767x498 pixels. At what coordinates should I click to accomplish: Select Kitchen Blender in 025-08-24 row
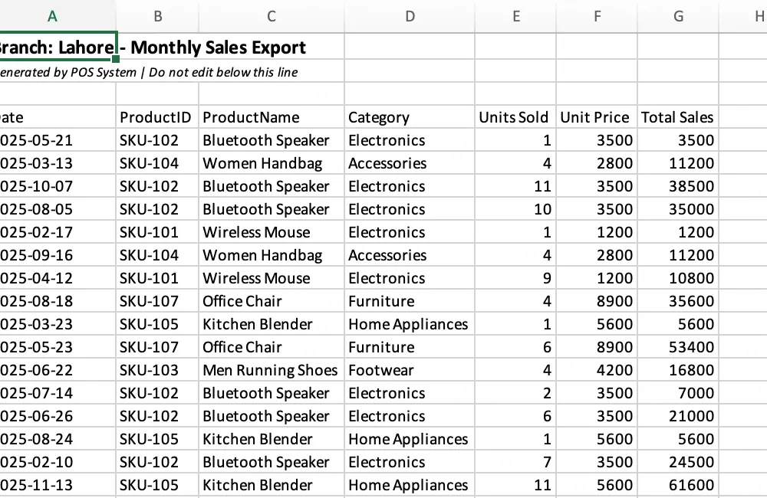coord(272,439)
